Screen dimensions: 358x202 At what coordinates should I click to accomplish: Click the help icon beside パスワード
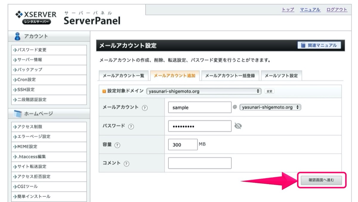pos(131,127)
